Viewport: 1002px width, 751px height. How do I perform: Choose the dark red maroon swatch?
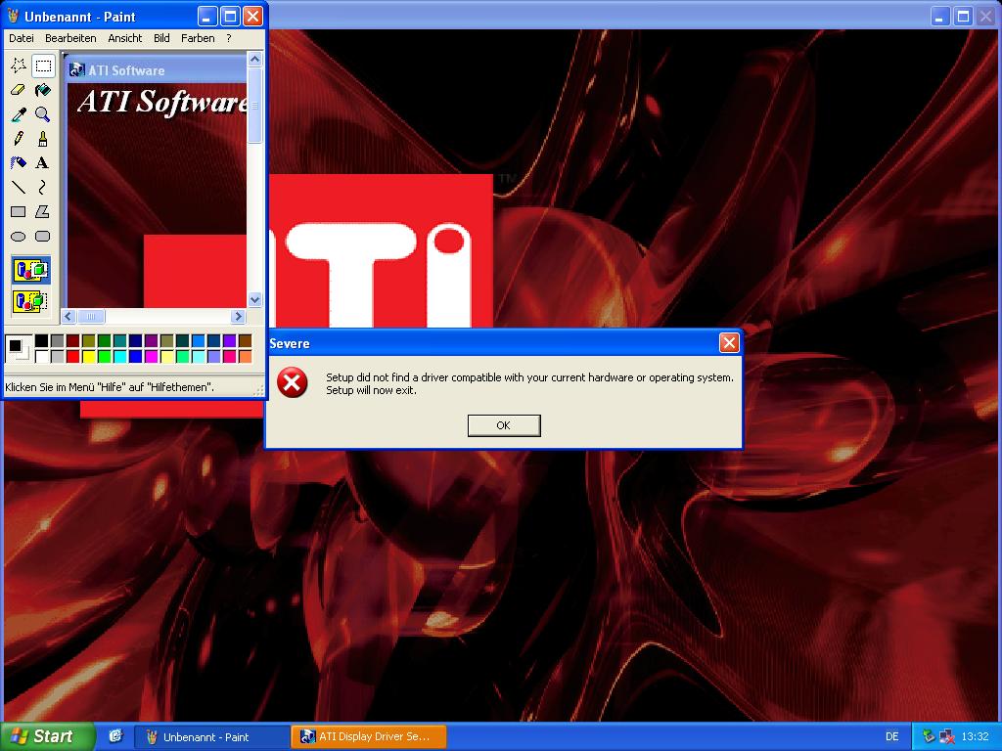coord(72,340)
